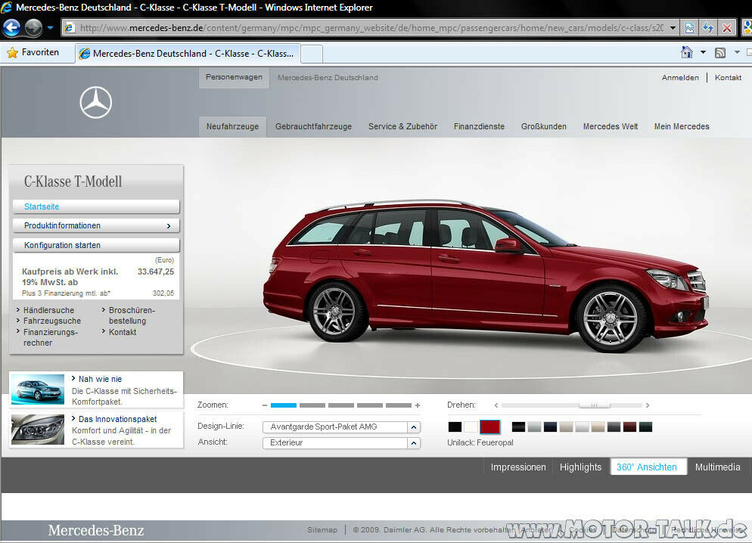This screenshot has width=752, height=543.
Task: Open the Großkunden menu
Action: coord(544,126)
